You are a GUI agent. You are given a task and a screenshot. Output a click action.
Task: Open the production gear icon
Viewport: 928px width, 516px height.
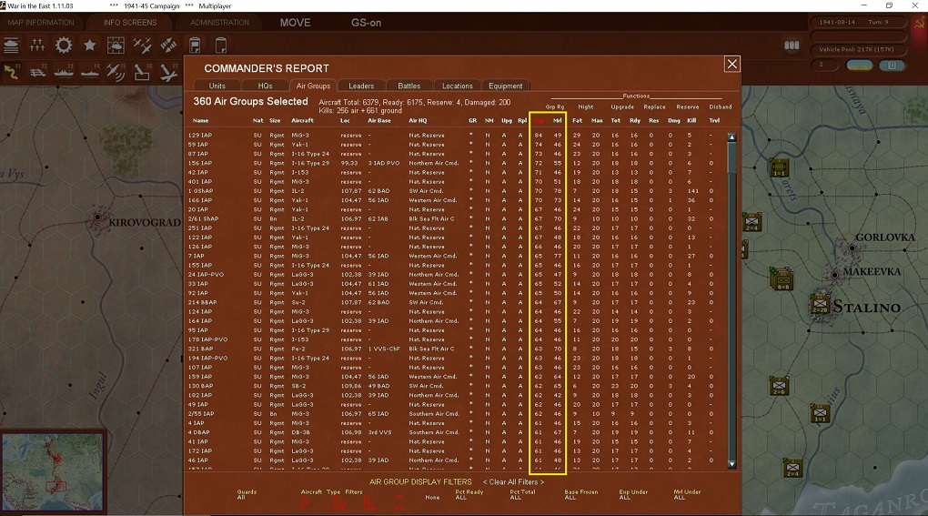point(64,45)
